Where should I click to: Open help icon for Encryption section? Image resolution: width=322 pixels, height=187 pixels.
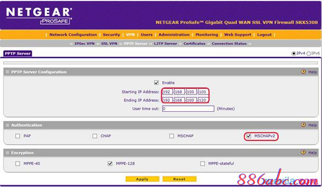tap(303, 152)
